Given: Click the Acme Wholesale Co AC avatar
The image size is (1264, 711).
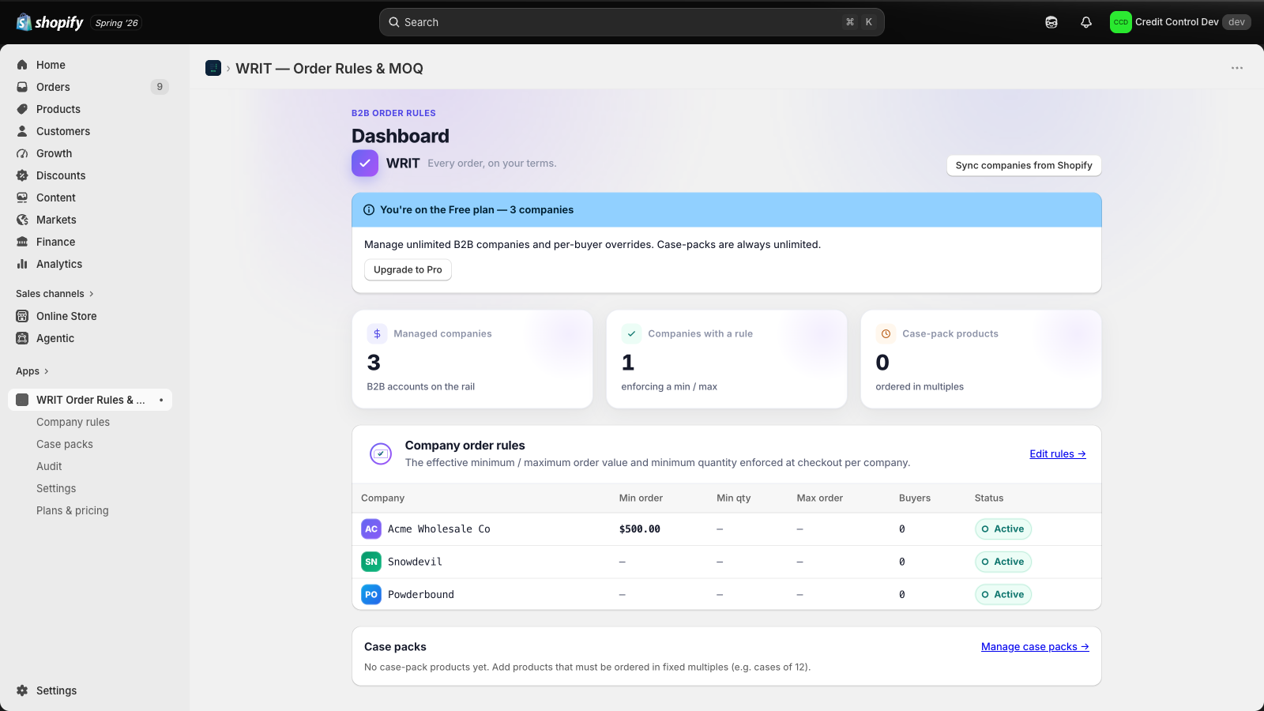Looking at the screenshot, I should 371,529.
